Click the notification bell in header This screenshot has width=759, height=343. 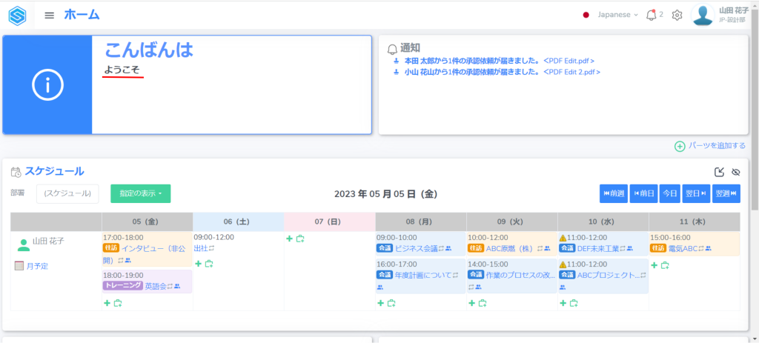(652, 15)
